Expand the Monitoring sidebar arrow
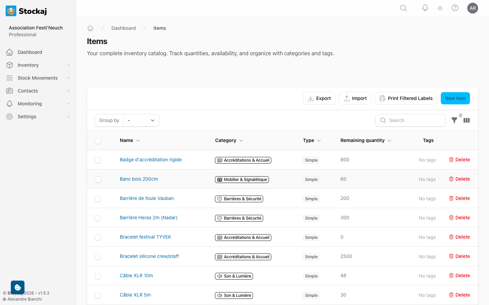Viewport: 489px width, 305px height. [69, 104]
